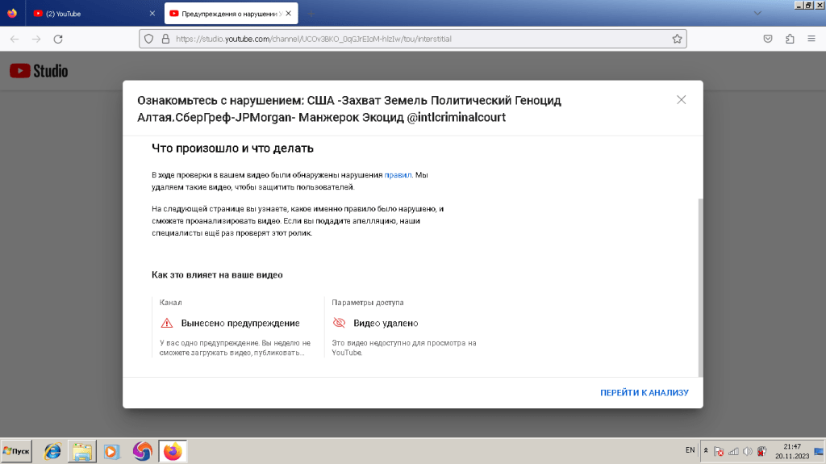Click ПЕРЕЙТИ К АНАЛИЗУ button
This screenshot has width=826, height=464.
[644, 393]
